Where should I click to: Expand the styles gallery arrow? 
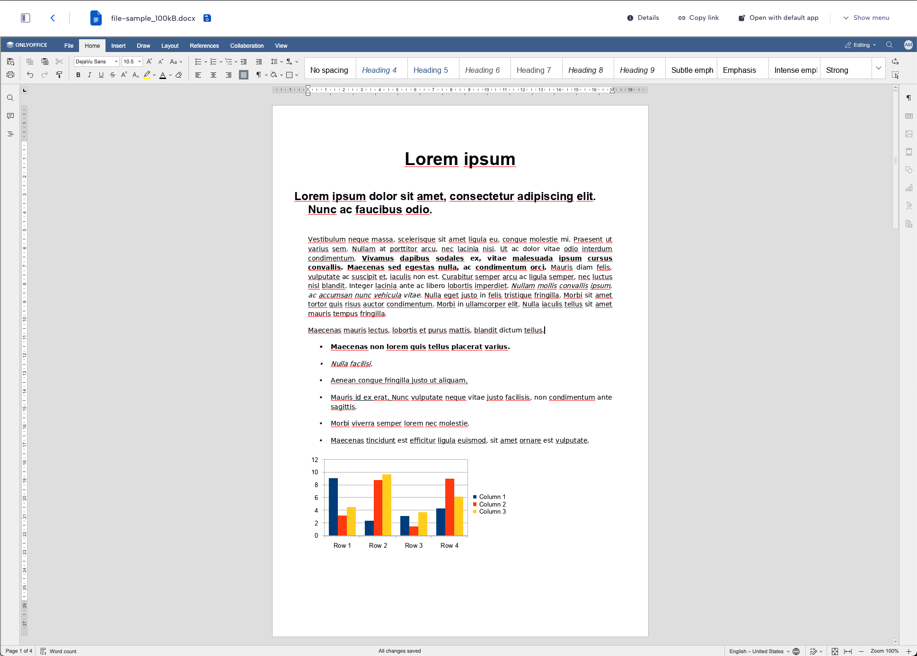click(879, 68)
